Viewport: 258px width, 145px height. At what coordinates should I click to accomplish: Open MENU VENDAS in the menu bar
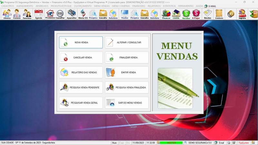(x=102, y=6)
